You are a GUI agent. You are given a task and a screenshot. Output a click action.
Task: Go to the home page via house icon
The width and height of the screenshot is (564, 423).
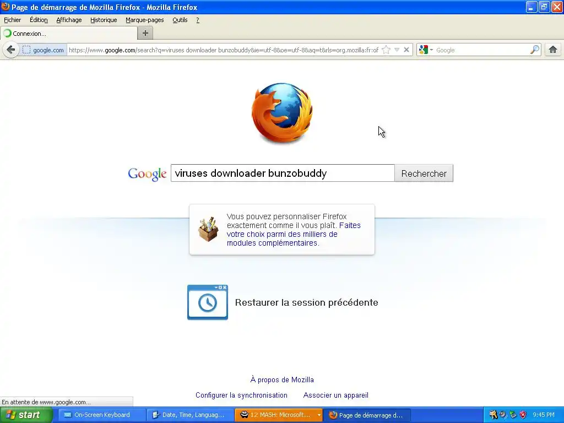[553, 50]
